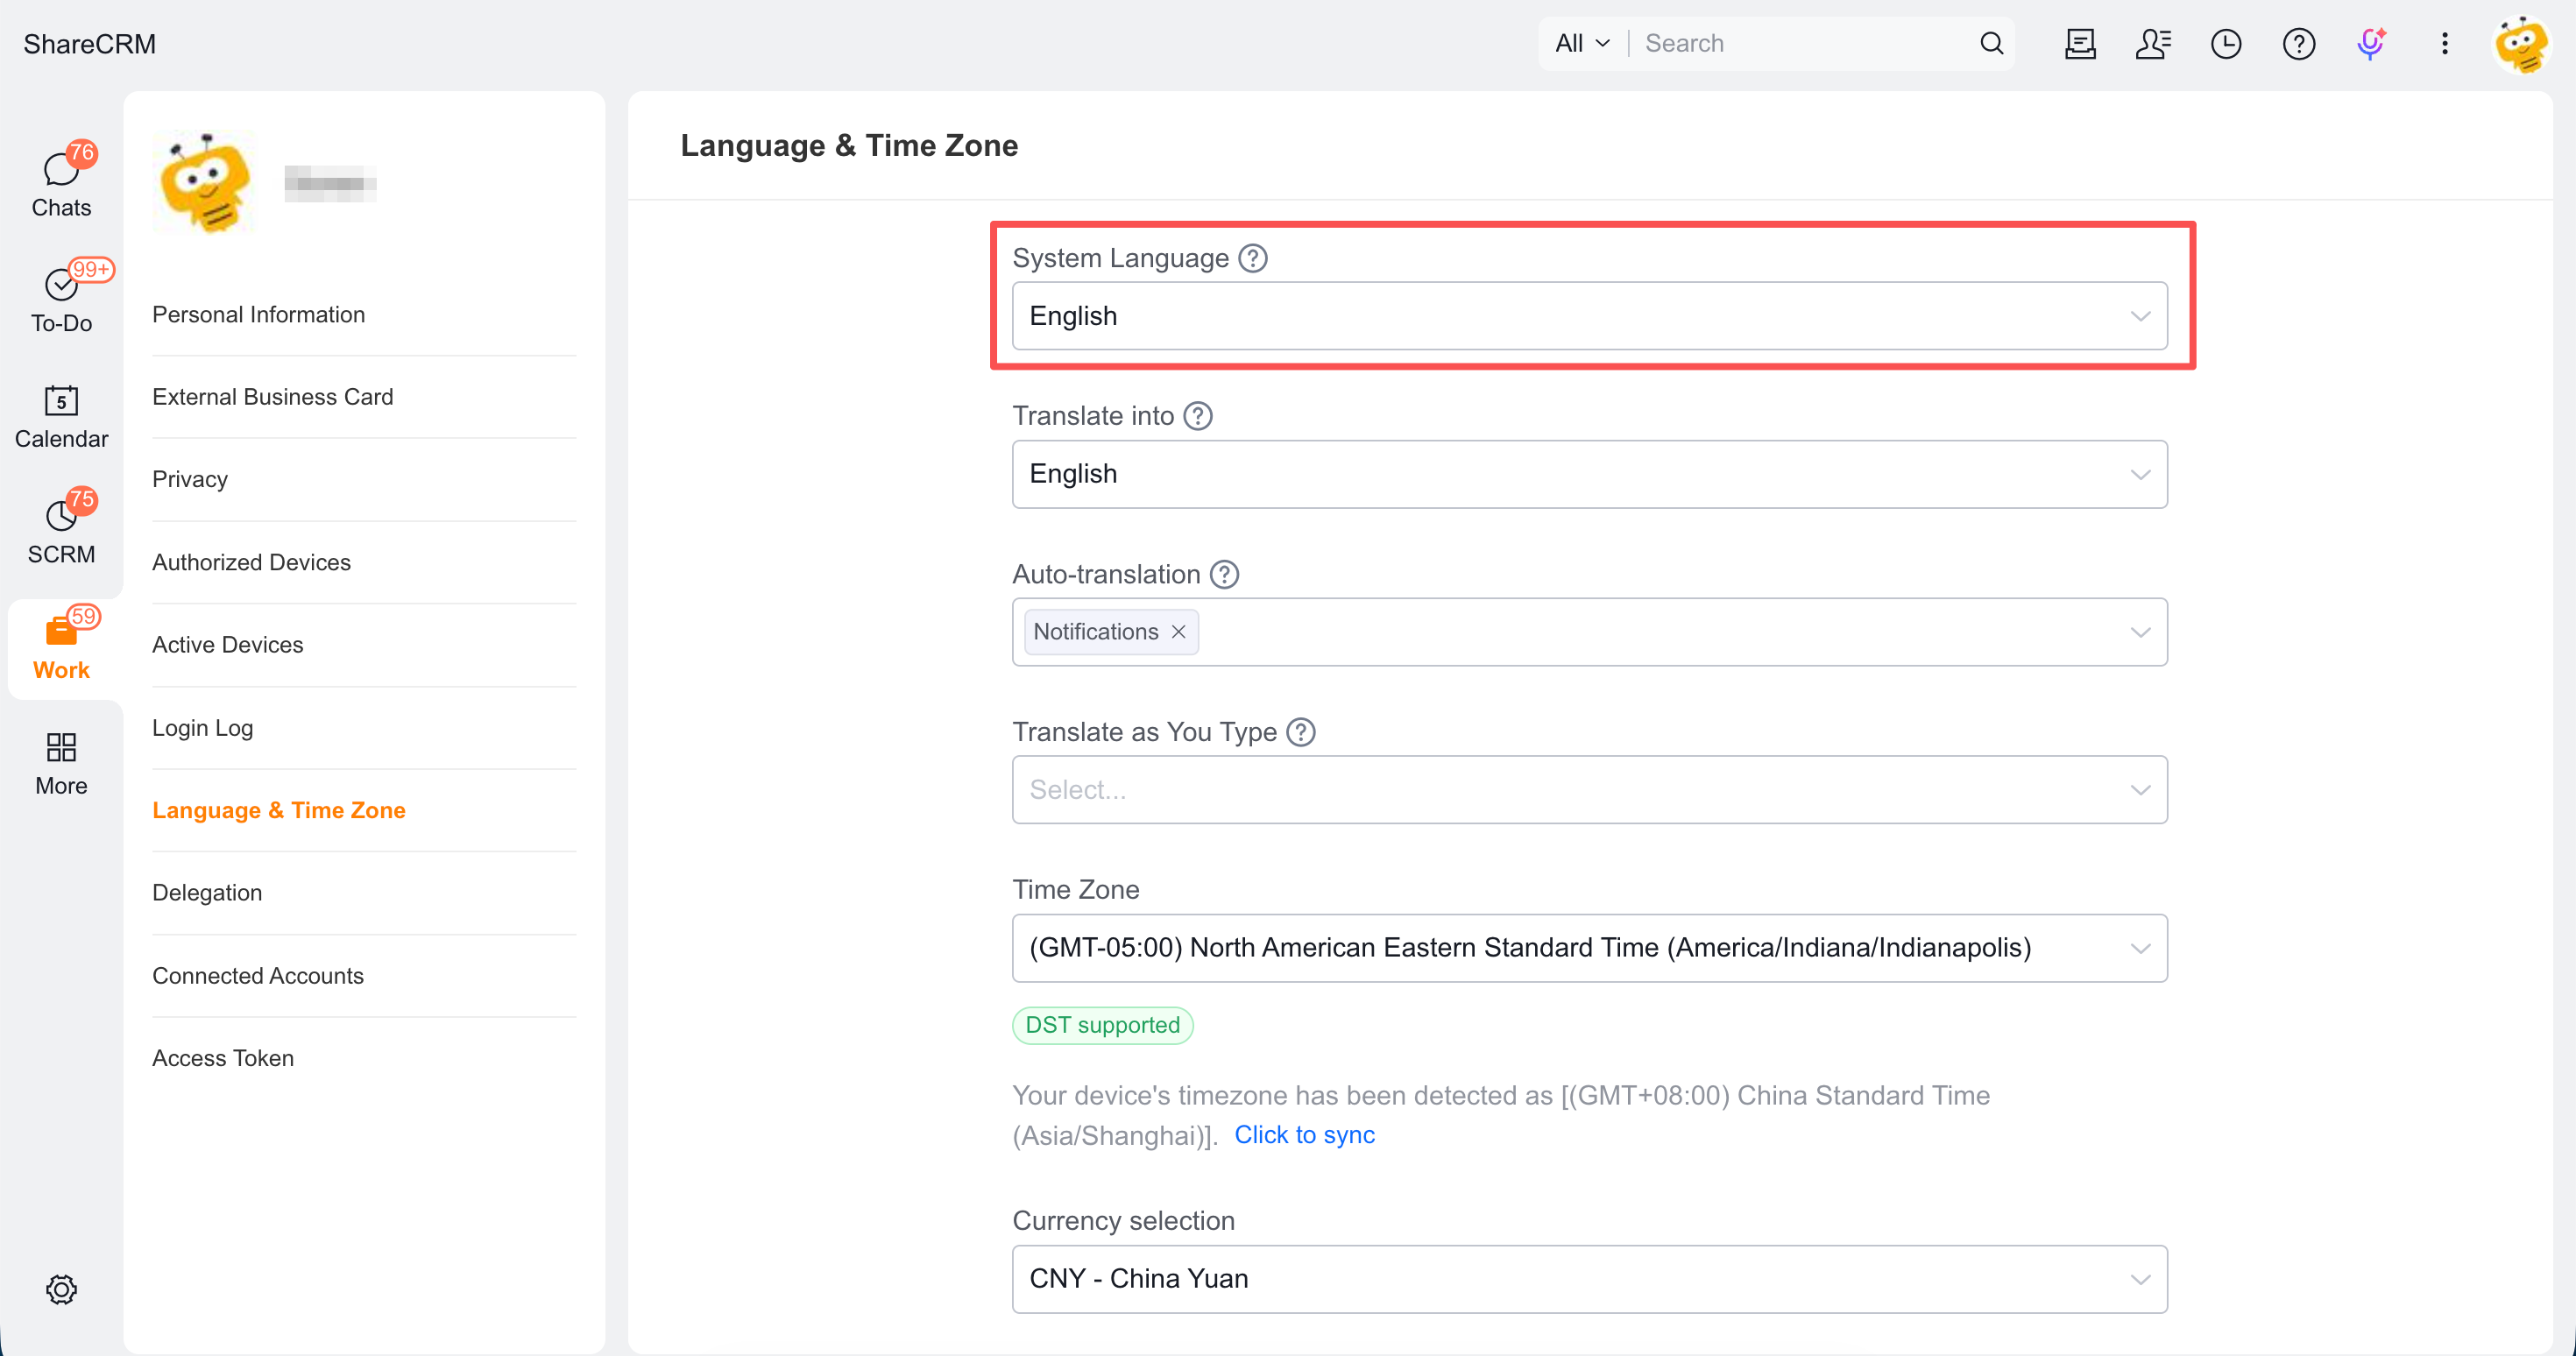Open the Time Zone dropdown

pos(1590,948)
